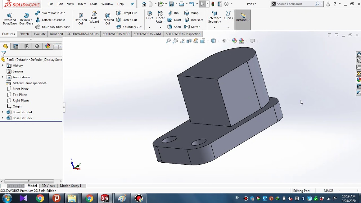Click the Rib tool

click(173, 13)
